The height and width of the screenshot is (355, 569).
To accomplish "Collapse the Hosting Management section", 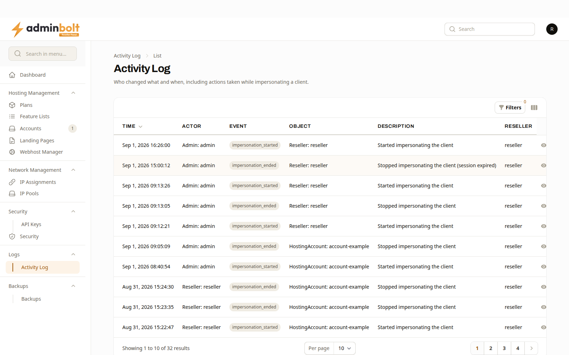I will tap(73, 93).
